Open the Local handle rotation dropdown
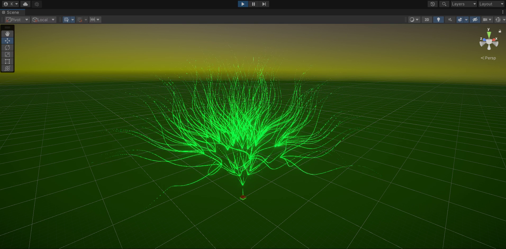The image size is (506, 249). pyautogui.click(x=44, y=20)
